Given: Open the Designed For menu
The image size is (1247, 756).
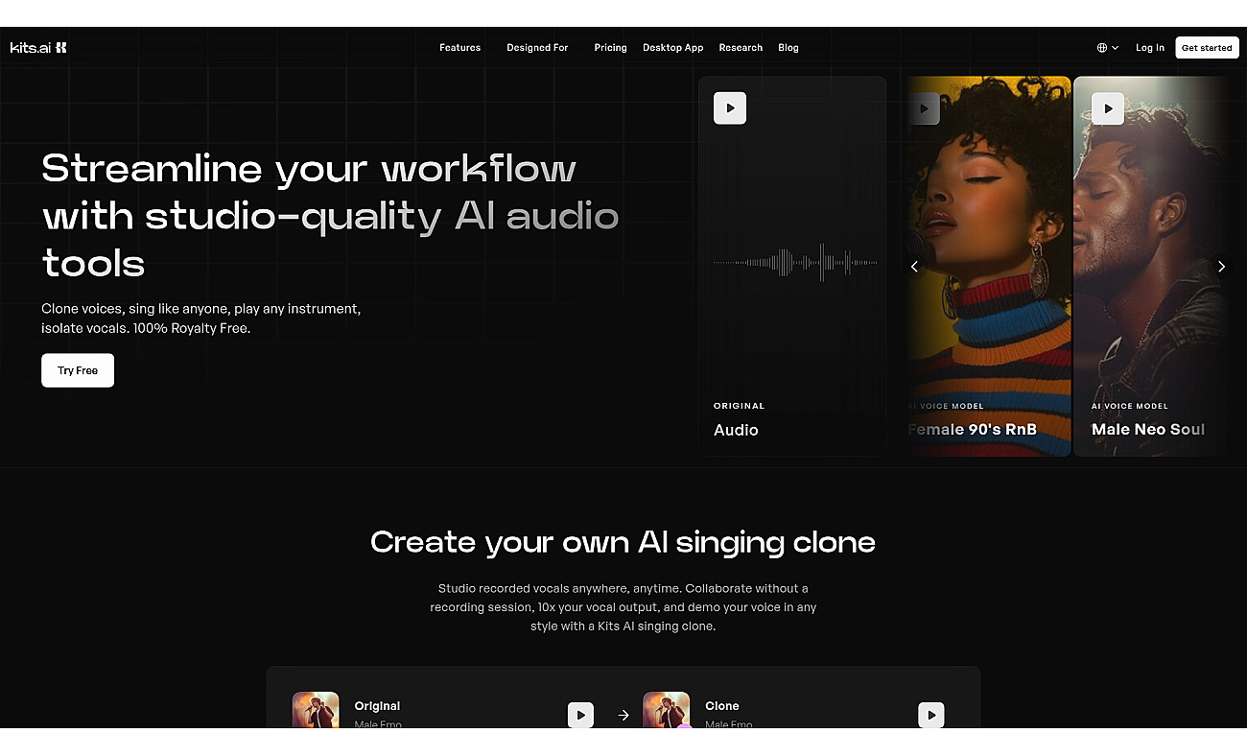Looking at the screenshot, I should click(537, 48).
